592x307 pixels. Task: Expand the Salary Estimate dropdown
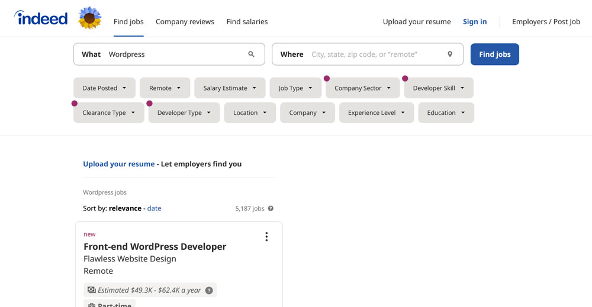[x=230, y=88]
